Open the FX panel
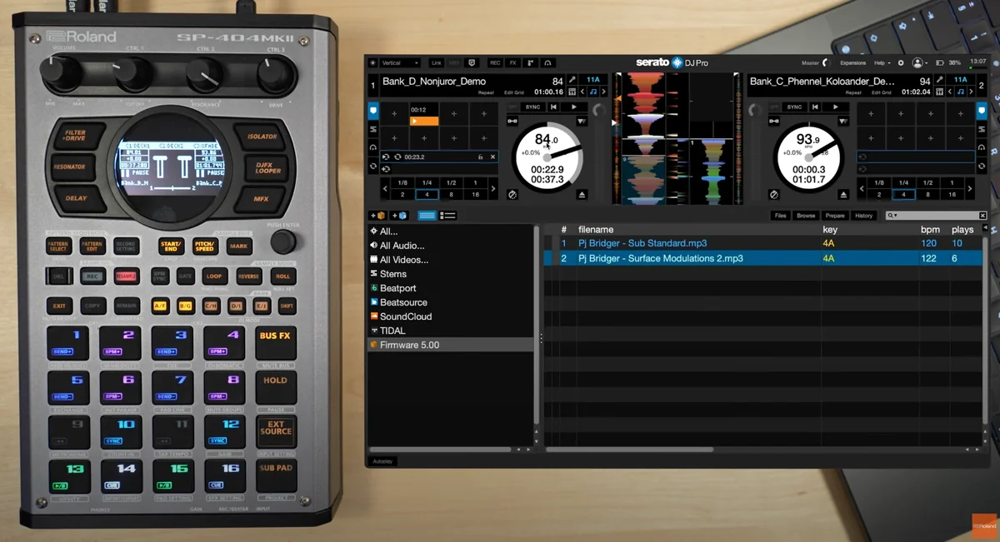1000x542 pixels. click(x=512, y=62)
